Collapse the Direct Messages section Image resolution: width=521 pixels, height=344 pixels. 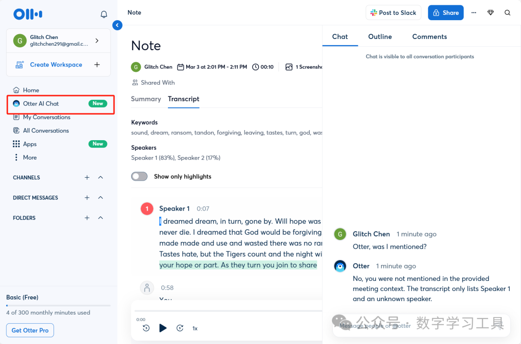pyautogui.click(x=101, y=198)
